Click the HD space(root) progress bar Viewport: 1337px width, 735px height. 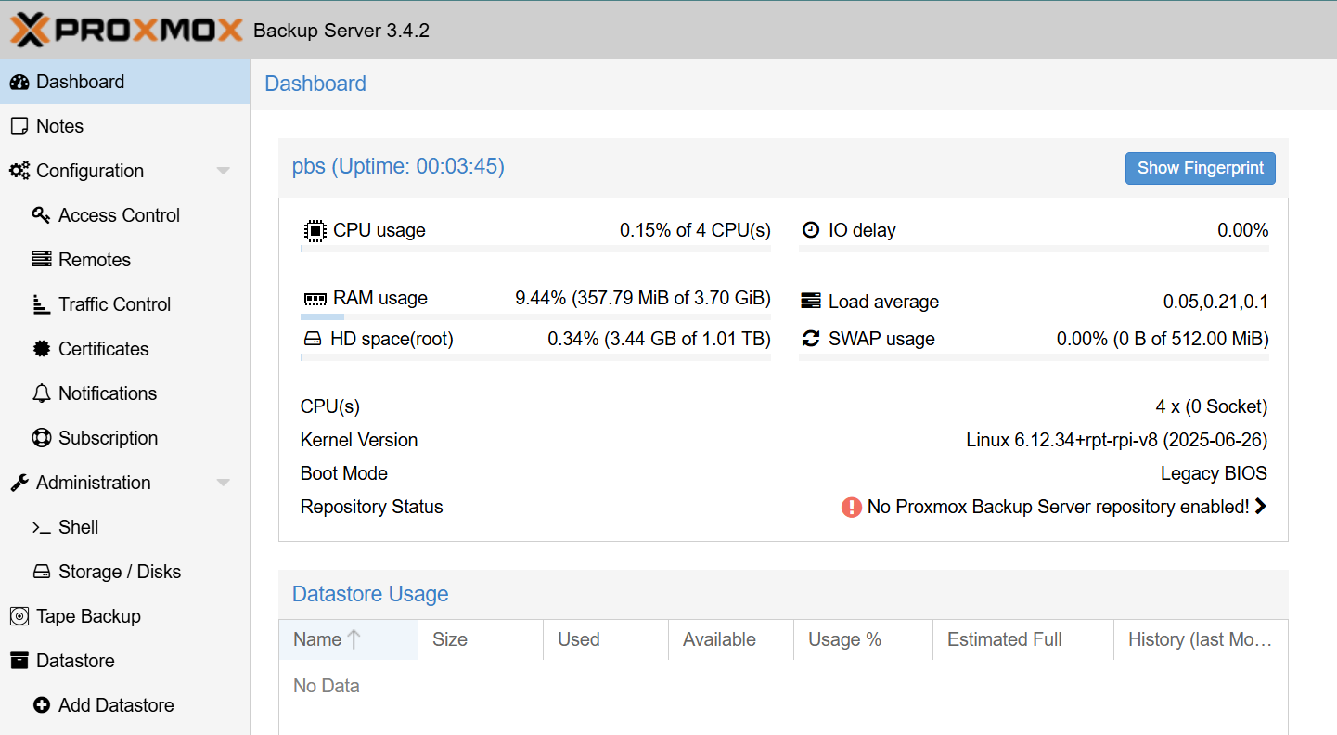(x=535, y=357)
